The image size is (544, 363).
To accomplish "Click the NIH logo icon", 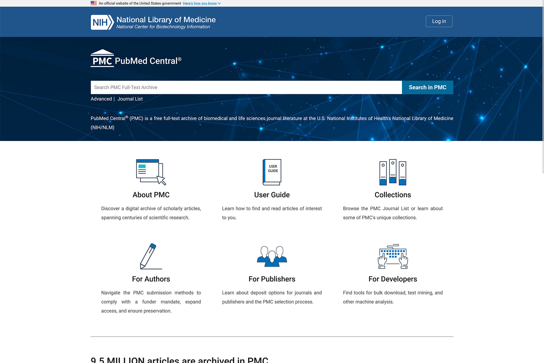I will point(102,22).
